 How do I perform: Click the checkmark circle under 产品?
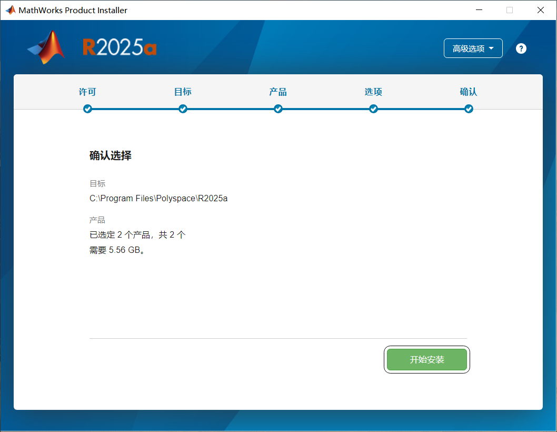click(278, 109)
